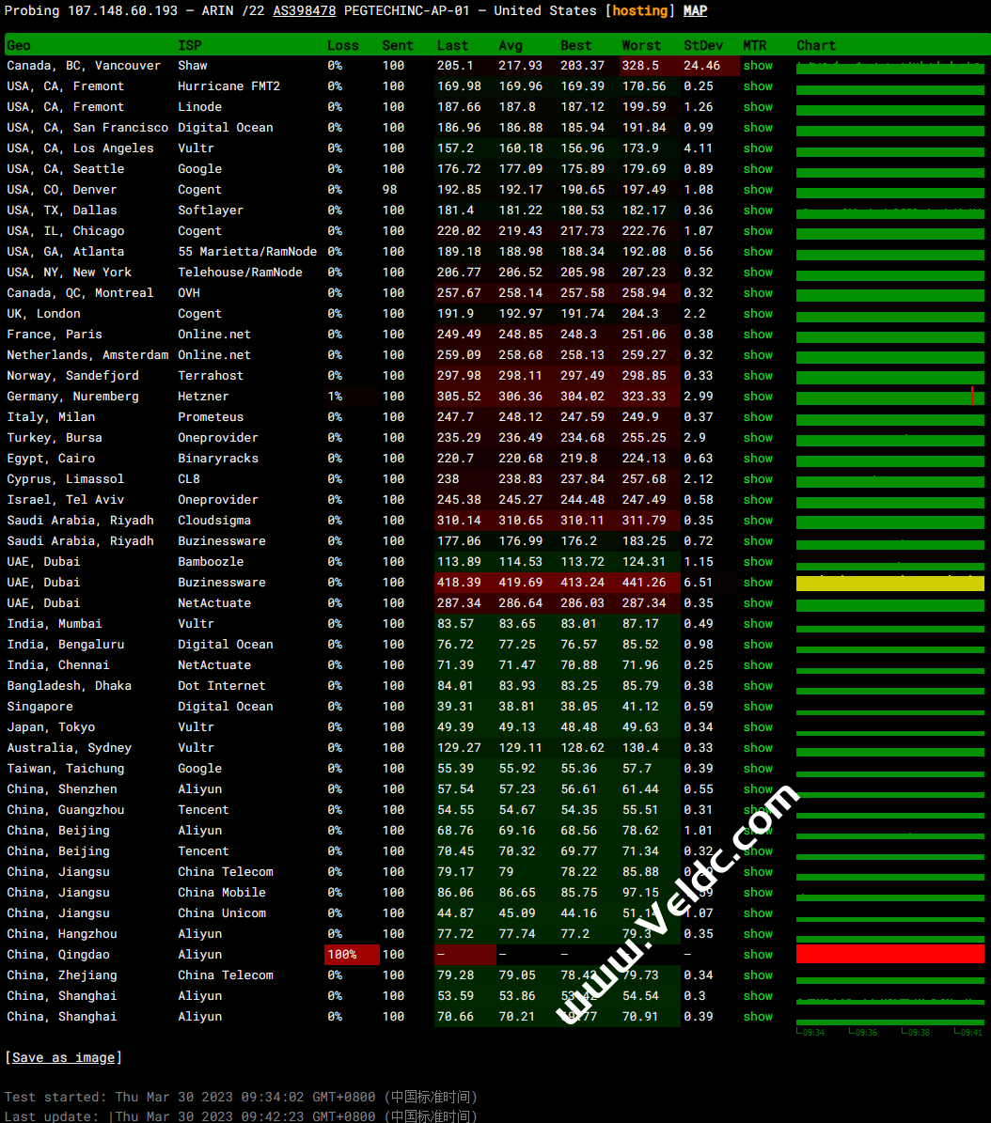Click the MAP link at top
Viewport: 991px width, 1123px height.
pyautogui.click(x=695, y=10)
